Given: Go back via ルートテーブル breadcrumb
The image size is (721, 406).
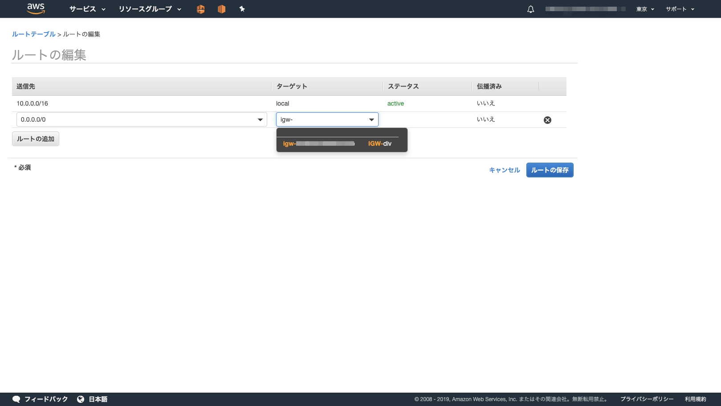Looking at the screenshot, I should (34, 34).
